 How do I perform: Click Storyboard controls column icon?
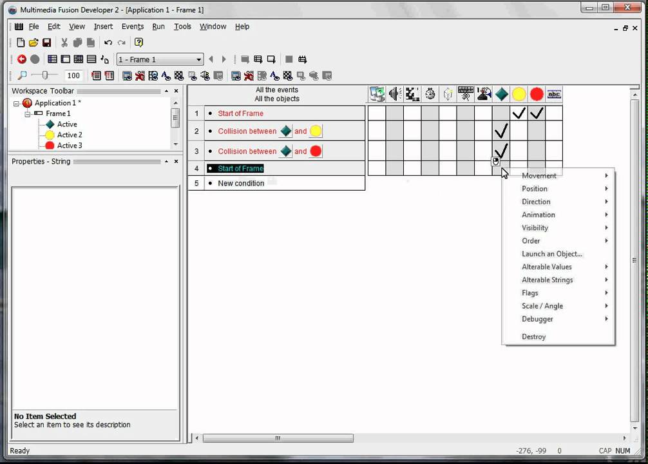coord(412,94)
